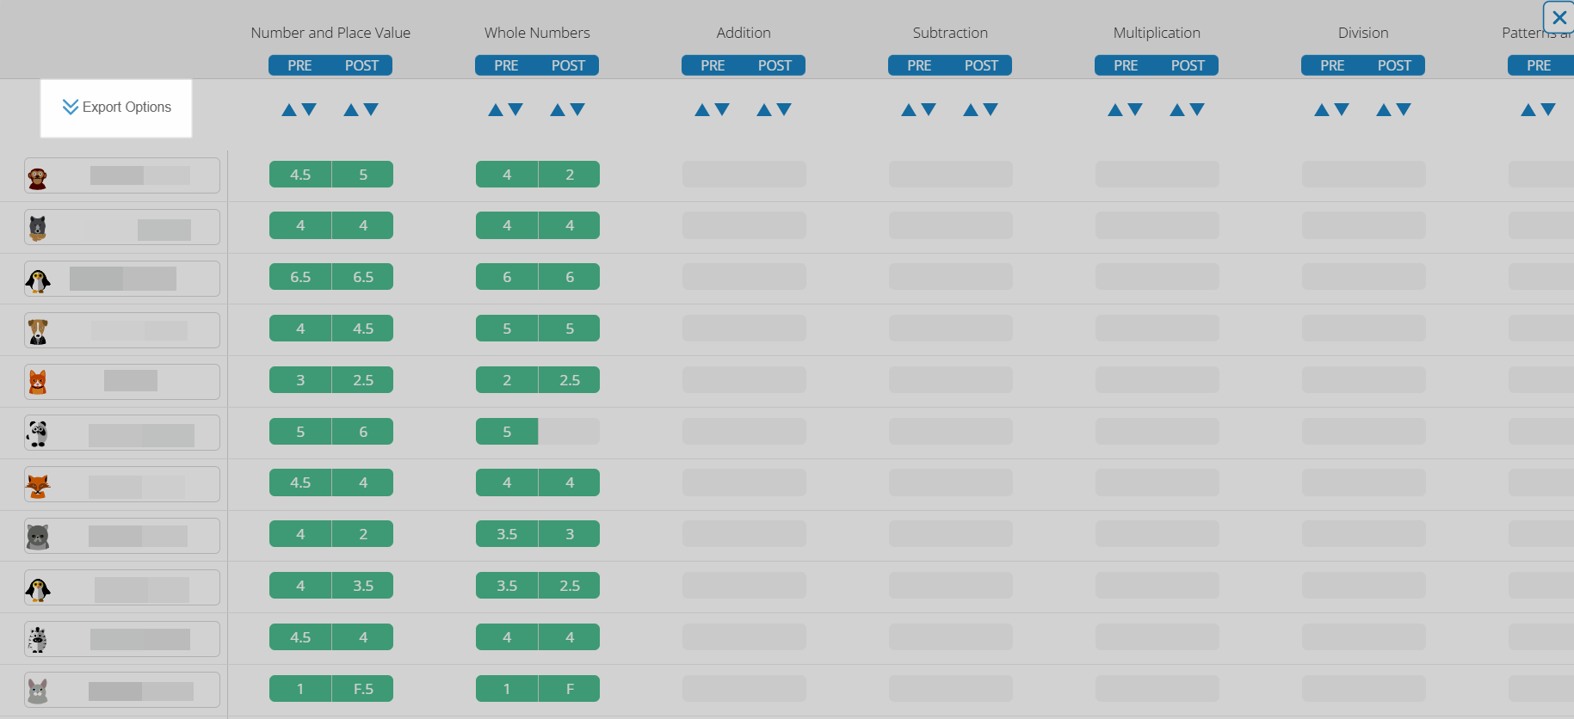The image size is (1574, 719).
Task: Open student with zebra avatar
Action: tap(122, 639)
